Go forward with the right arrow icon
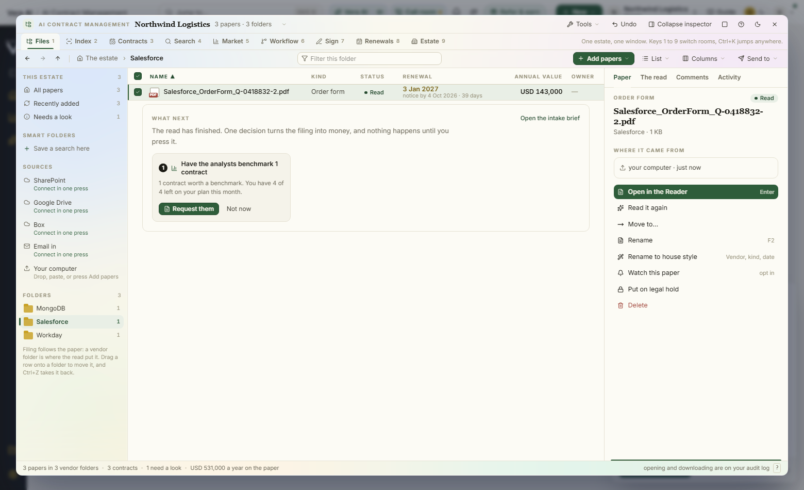This screenshot has height=490, width=804. click(43, 58)
